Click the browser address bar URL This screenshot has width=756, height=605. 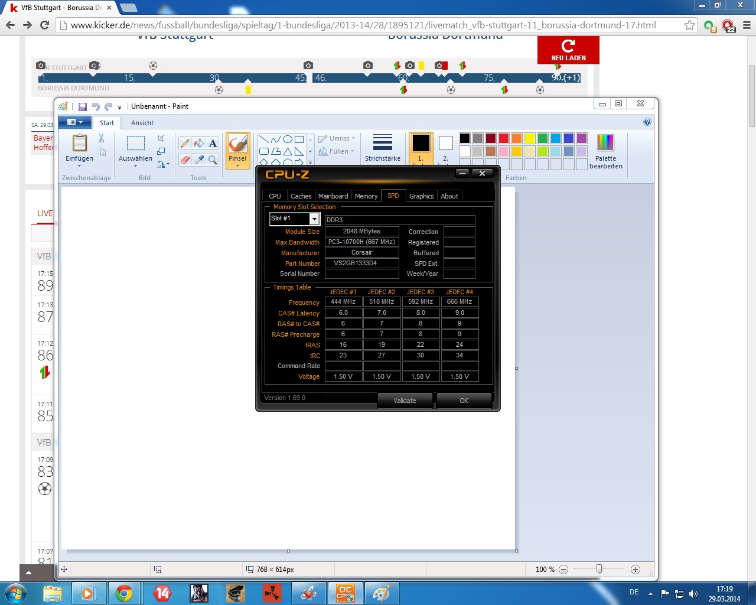coord(363,25)
